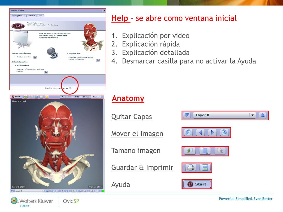
Task: Click the 'Frame 1 of 36' status text
Action: tap(95, 187)
